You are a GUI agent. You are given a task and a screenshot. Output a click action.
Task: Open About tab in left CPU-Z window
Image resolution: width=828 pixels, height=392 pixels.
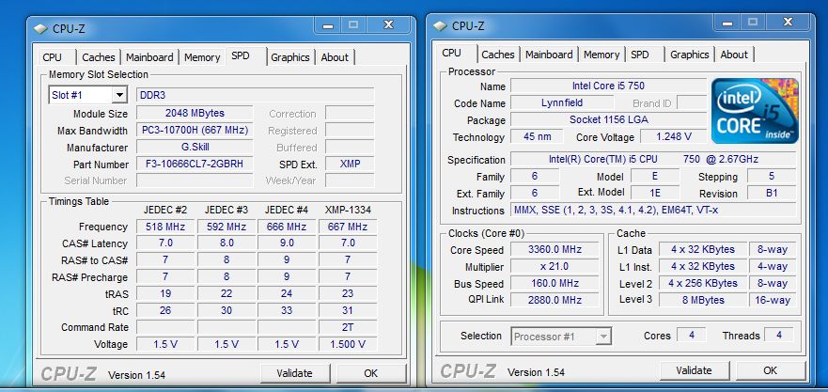click(335, 57)
